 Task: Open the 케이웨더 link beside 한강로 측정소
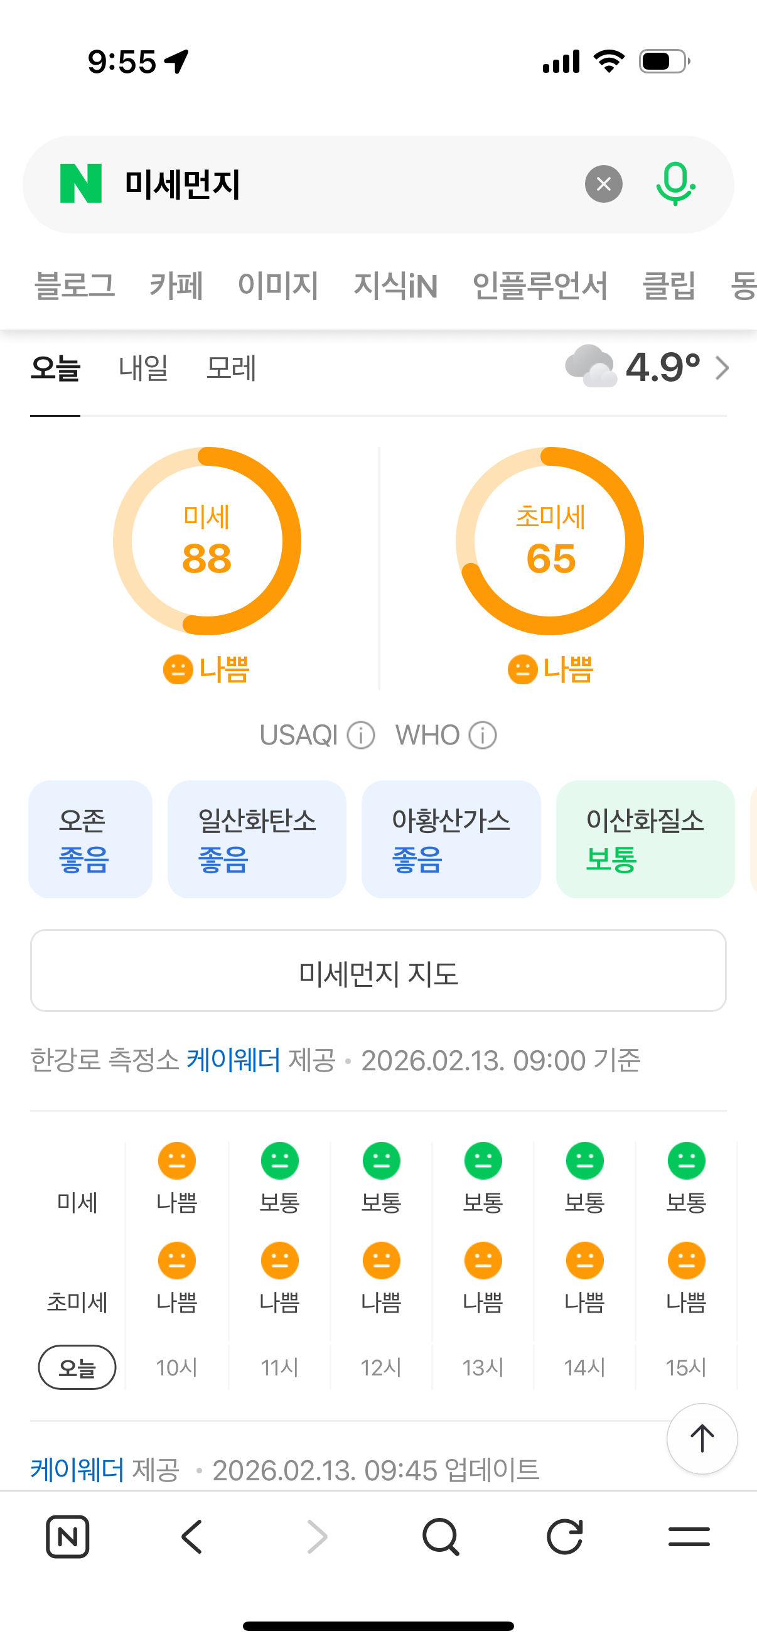233,1060
